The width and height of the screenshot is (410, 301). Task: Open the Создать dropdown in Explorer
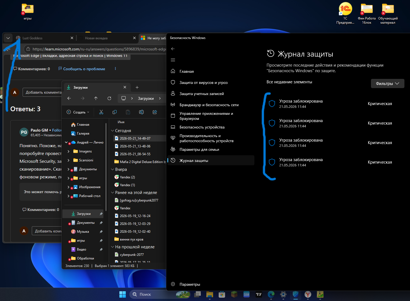tap(78, 112)
